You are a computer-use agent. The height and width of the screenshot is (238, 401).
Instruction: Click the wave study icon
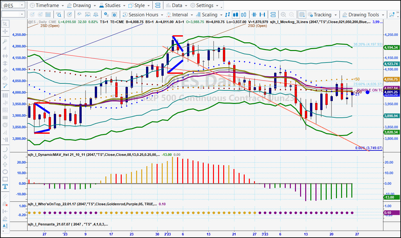79,15
